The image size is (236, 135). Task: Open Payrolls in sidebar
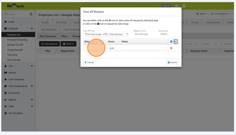(x=12, y=73)
